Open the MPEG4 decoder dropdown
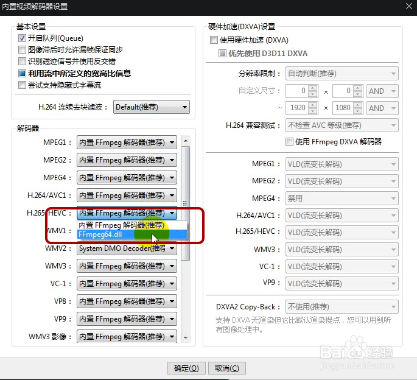417x380 pixels. [x=127, y=178]
